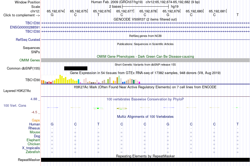Viewport: 250px width, 166px height.
Task: Select the Zebrafish species label
Action: coord(33,152)
